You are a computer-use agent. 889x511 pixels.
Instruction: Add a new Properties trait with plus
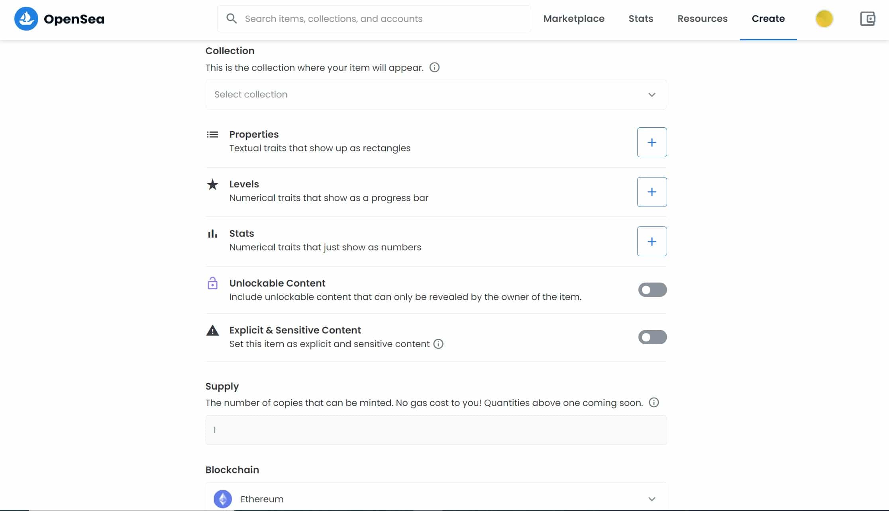click(x=652, y=142)
